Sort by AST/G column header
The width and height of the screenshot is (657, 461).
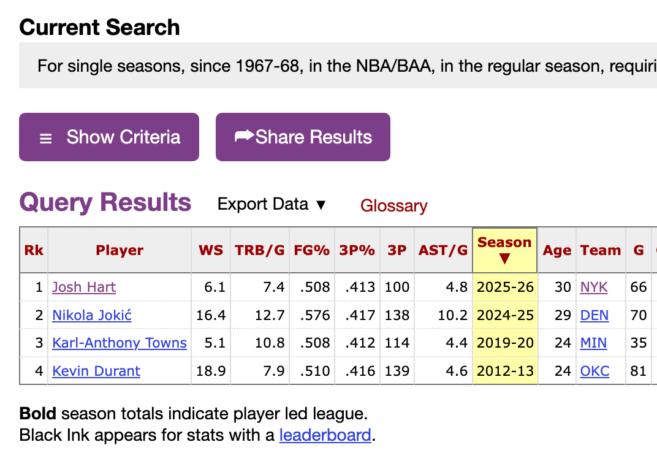click(443, 250)
